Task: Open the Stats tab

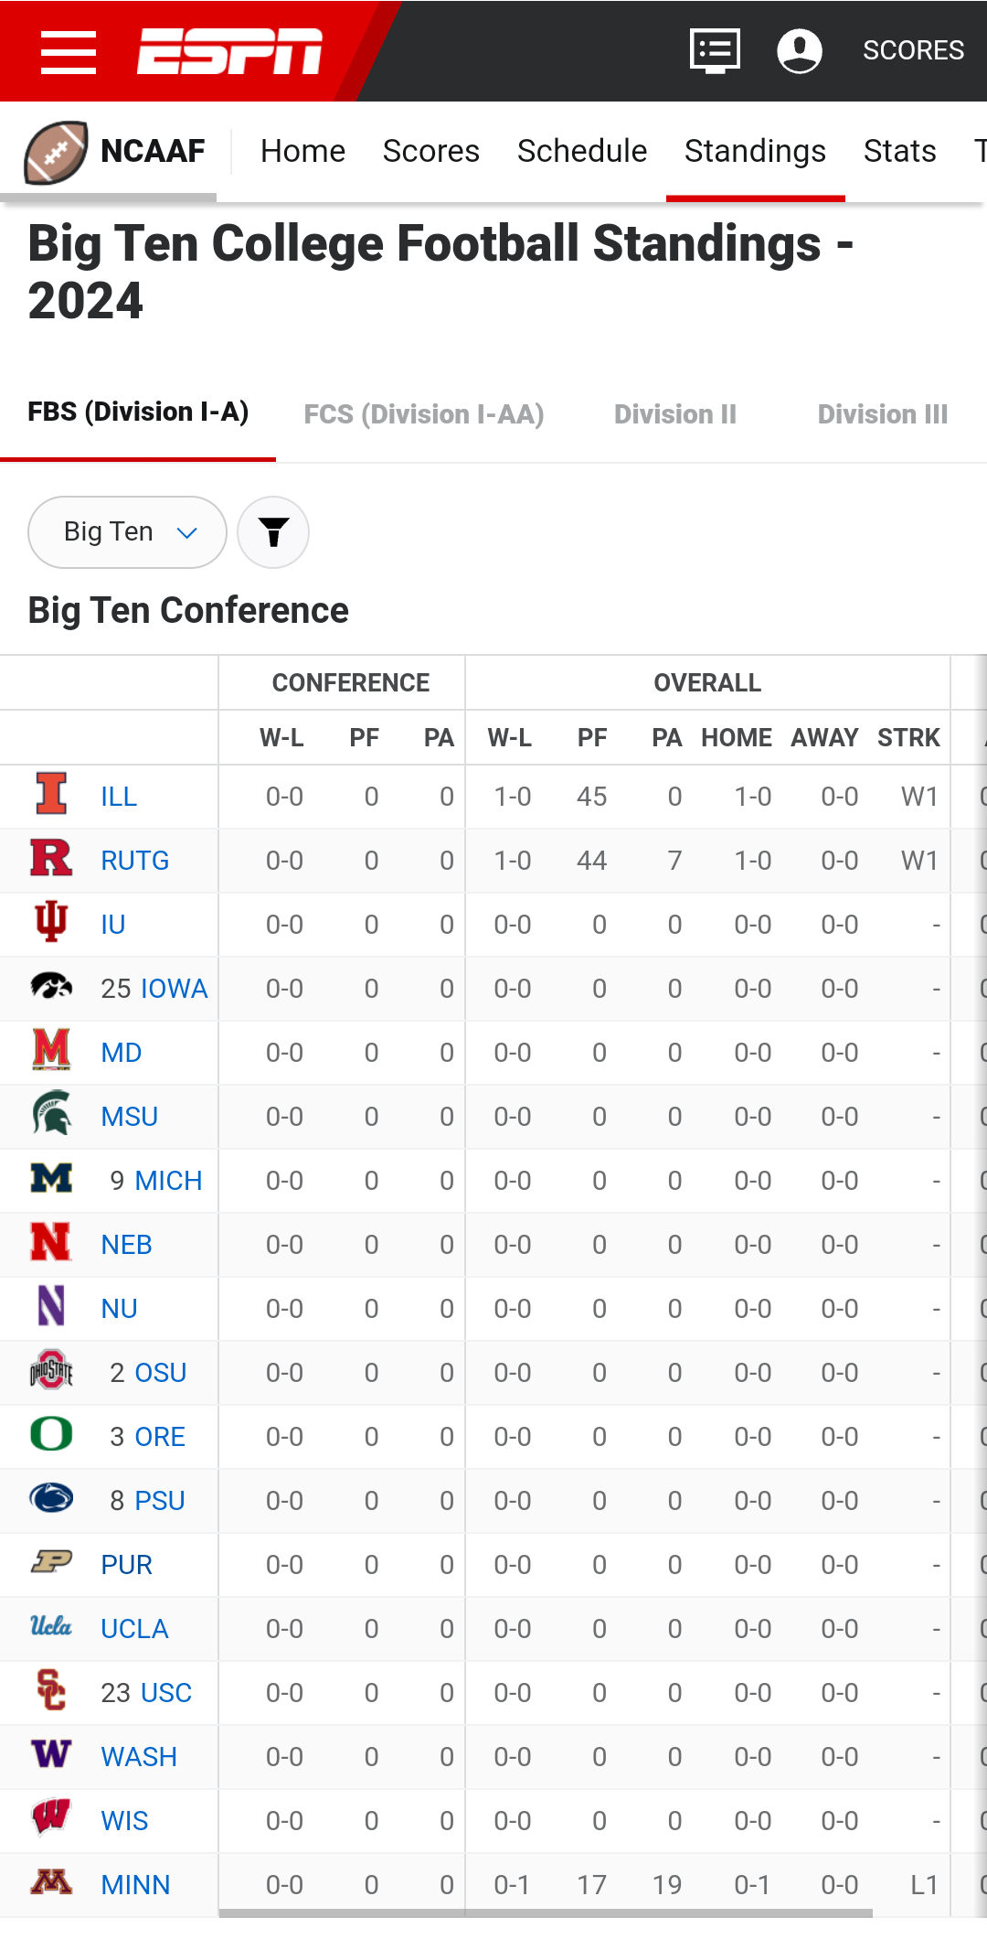Action: pos(899,151)
